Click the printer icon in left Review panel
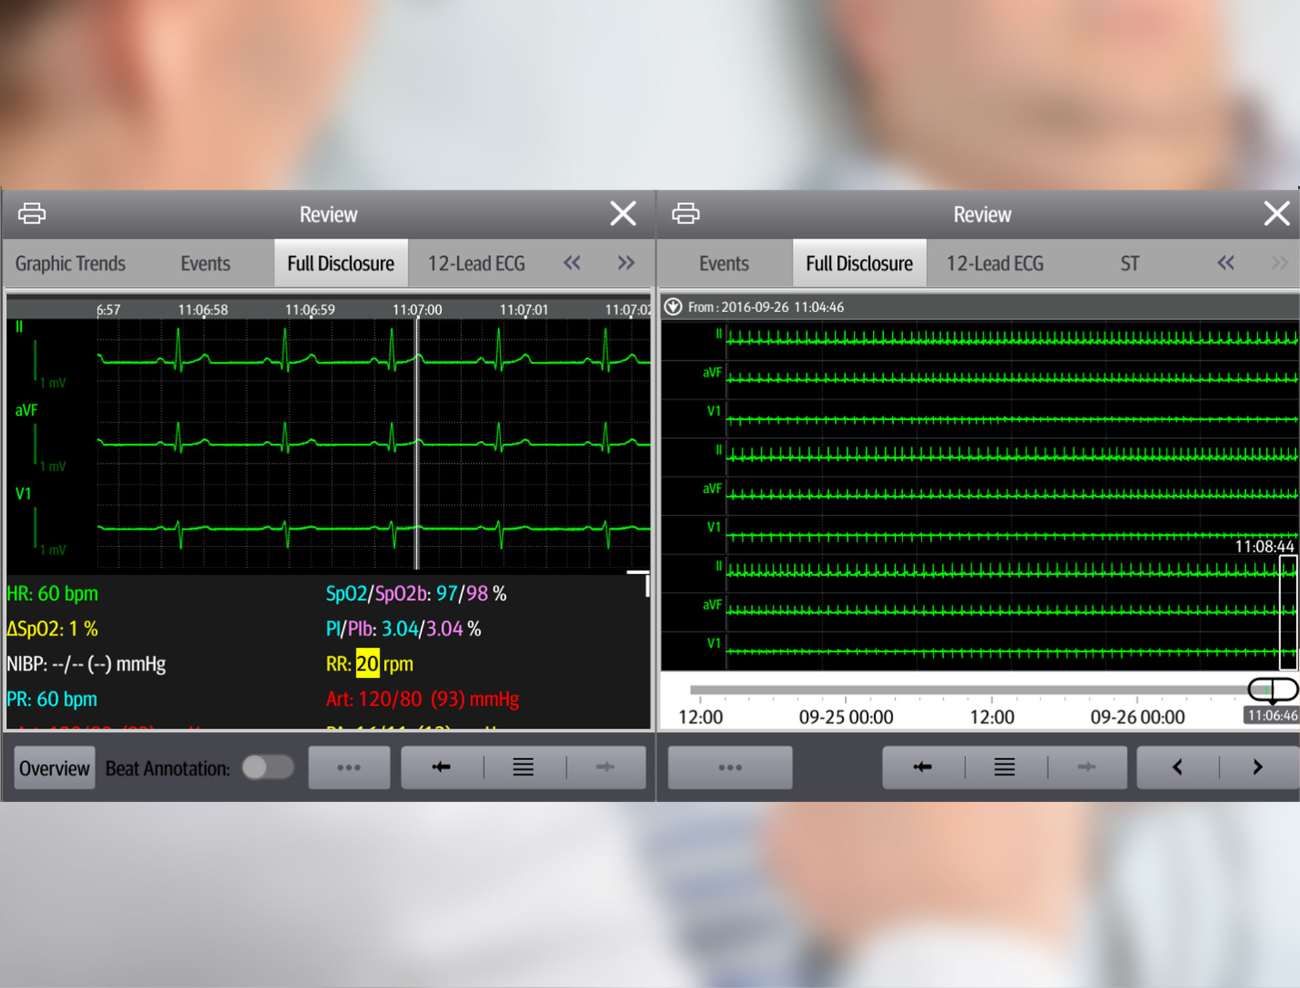The height and width of the screenshot is (988, 1300). click(x=32, y=213)
